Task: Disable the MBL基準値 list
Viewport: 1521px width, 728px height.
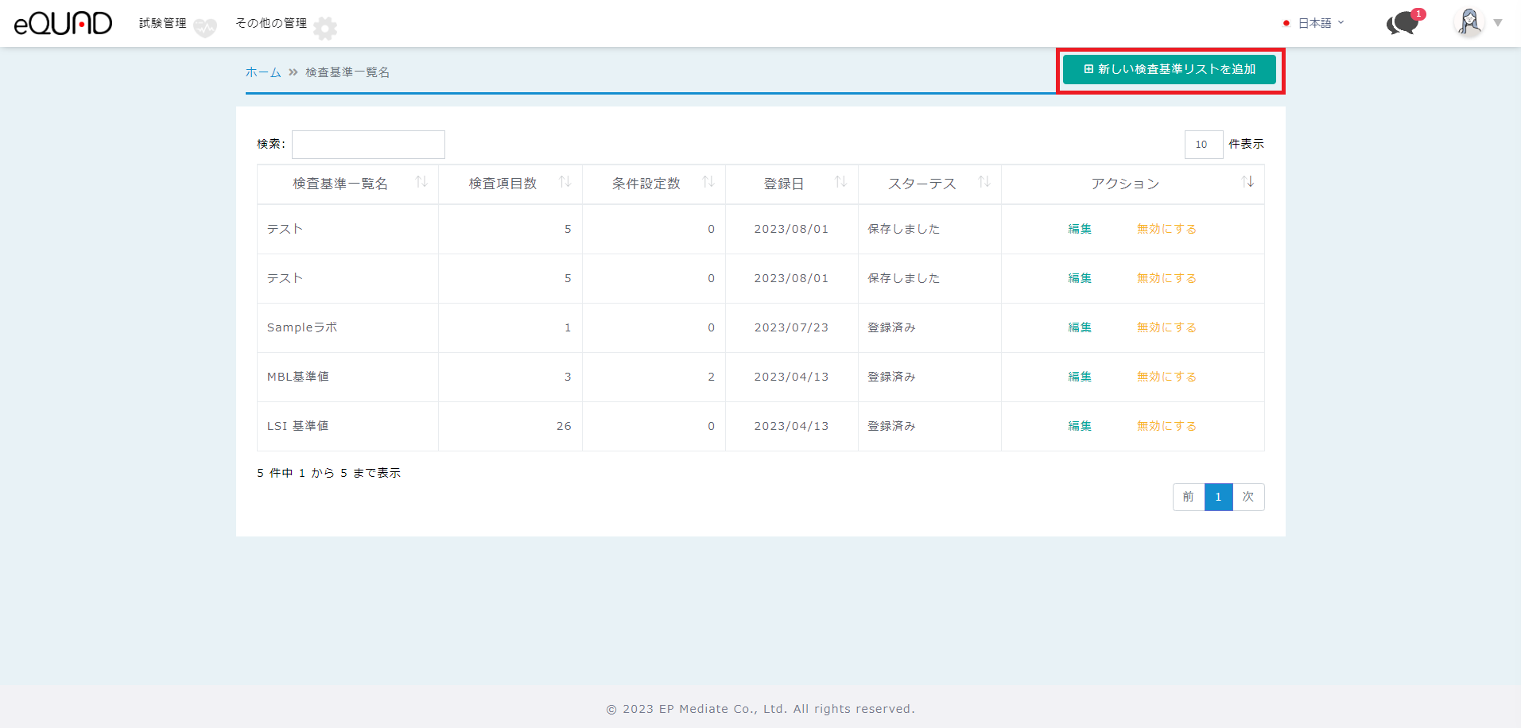Action: pyautogui.click(x=1166, y=377)
